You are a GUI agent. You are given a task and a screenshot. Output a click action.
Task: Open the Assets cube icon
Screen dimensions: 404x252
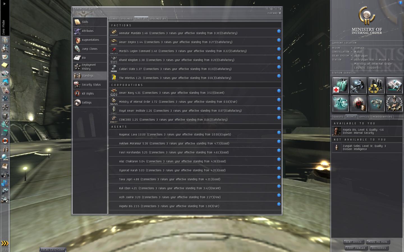point(5,116)
